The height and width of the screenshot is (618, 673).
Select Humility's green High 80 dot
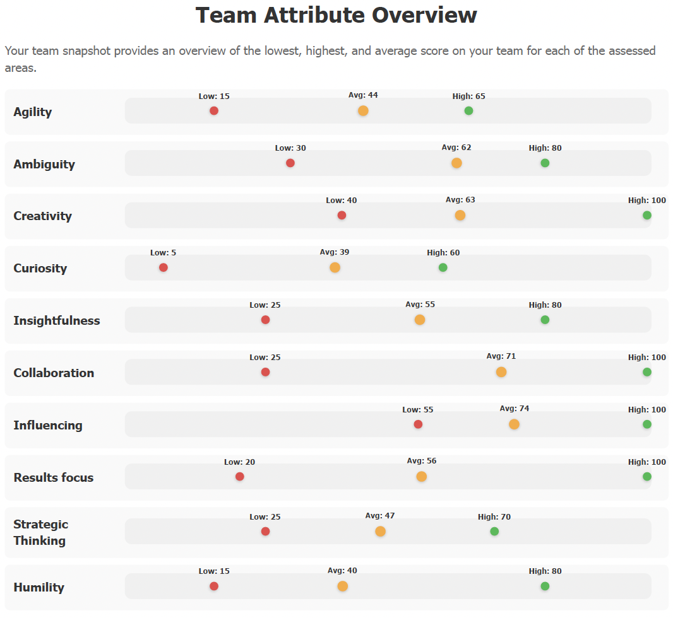coord(545,586)
